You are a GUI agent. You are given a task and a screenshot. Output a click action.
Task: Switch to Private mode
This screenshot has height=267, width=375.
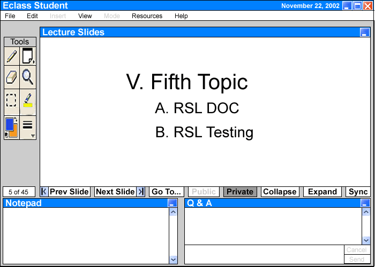[x=240, y=192]
